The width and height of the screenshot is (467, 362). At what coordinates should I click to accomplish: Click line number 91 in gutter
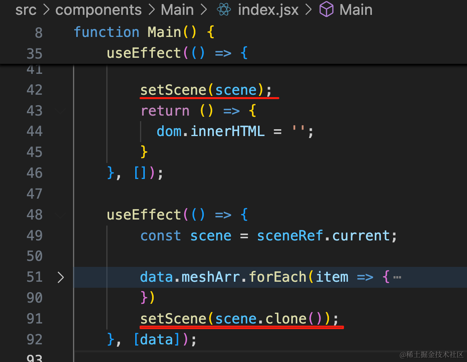pyautogui.click(x=35, y=319)
